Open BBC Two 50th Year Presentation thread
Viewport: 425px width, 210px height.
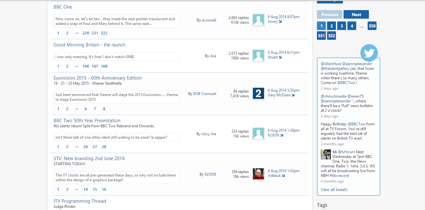coord(87,121)
